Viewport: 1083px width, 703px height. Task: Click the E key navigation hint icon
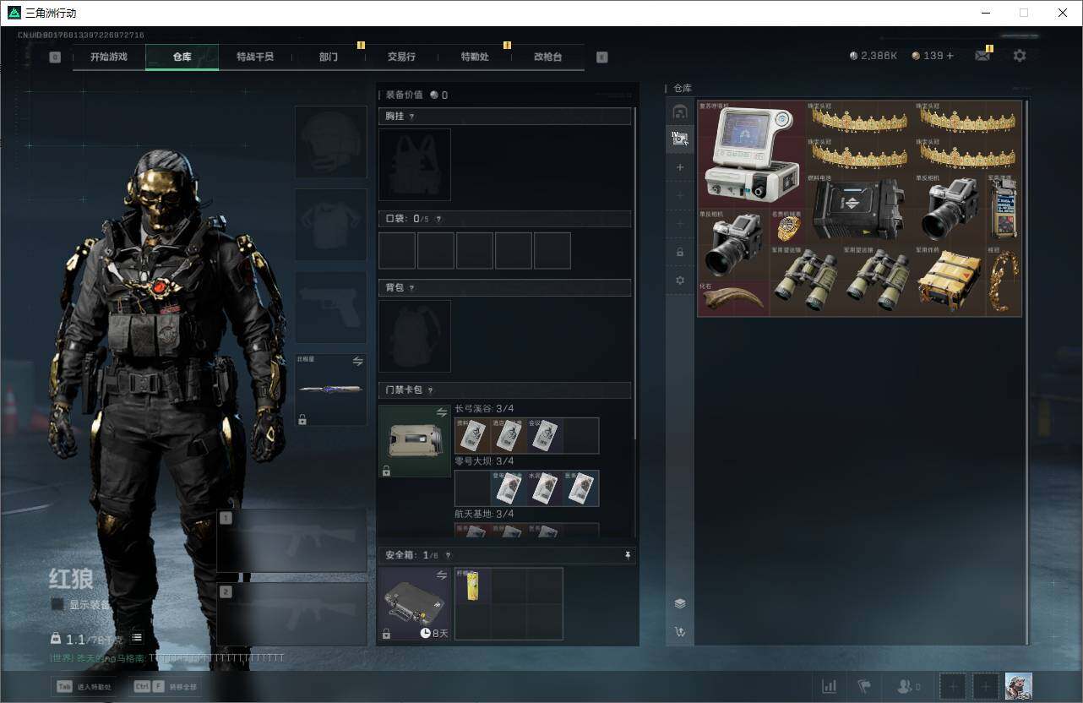coord(601,57)
